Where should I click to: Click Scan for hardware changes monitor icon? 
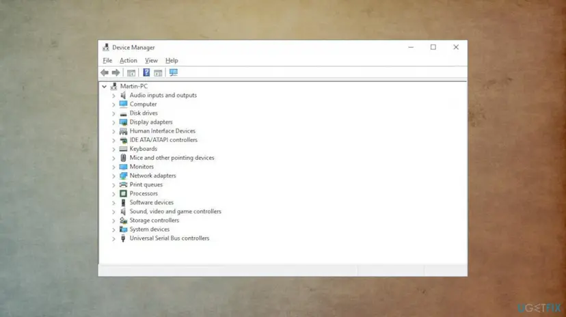click(x=174, y=72)
